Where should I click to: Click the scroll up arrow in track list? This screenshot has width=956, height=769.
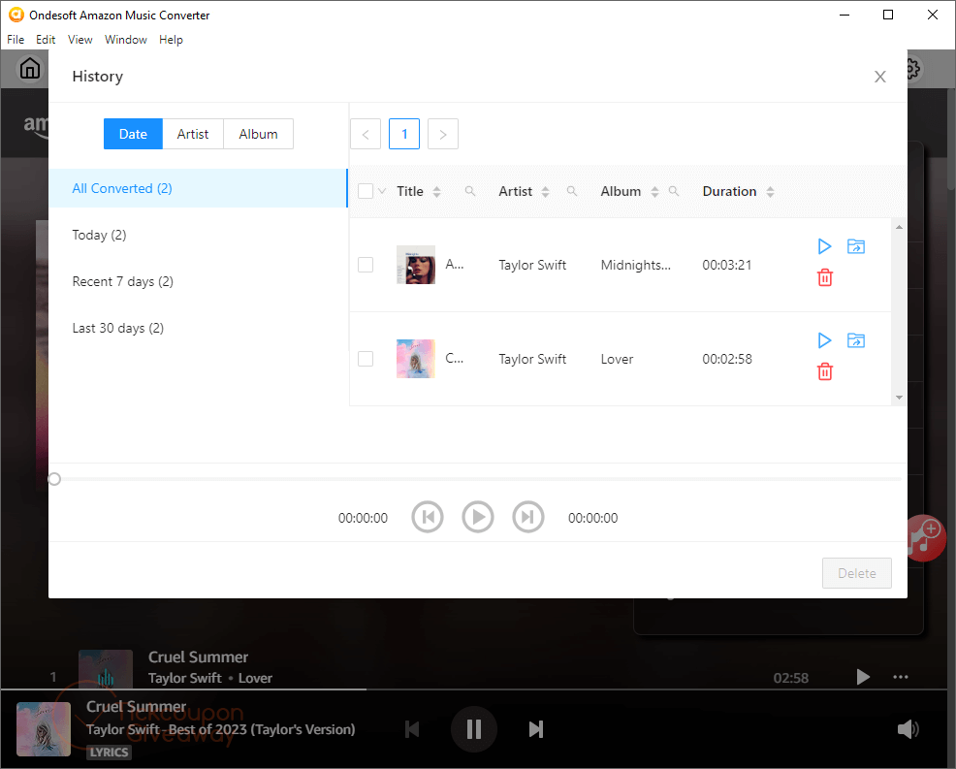point(899,227)
